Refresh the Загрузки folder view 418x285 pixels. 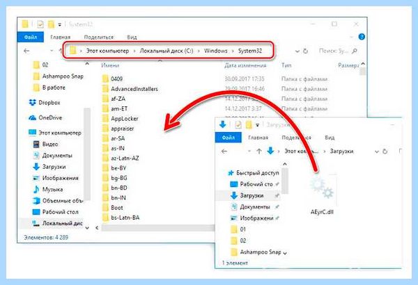(x=385, y=151)
